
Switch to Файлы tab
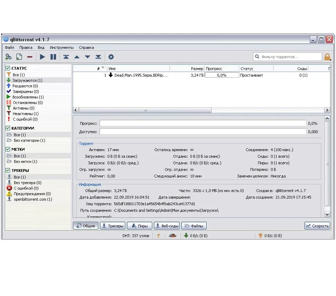pyautogui.click(x=194, y=226)
